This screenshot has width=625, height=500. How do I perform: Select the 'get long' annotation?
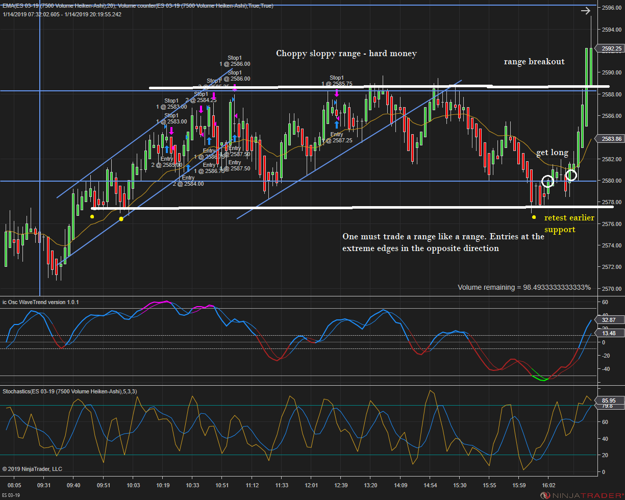(552, 153)
